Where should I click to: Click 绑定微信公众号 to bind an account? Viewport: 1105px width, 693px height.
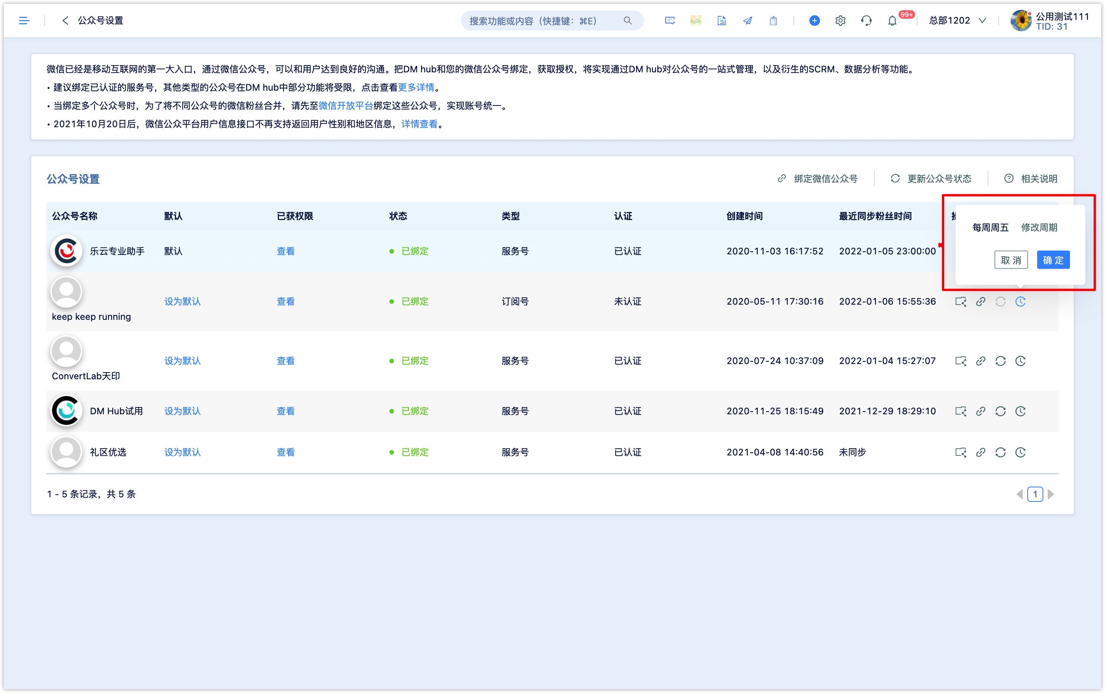point(818,179)
